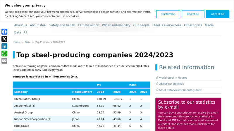Image resolution: width=234 pixels, height=131 pixels.
Task: Select China Baowu Group row name
Action: 27,99
